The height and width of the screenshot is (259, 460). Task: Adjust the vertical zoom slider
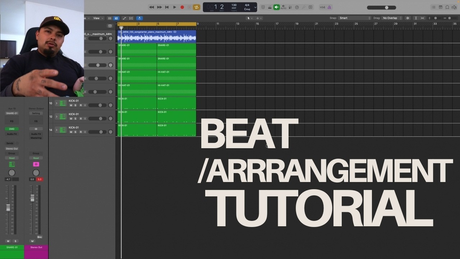pyautogui.click(x=436, y=18)
